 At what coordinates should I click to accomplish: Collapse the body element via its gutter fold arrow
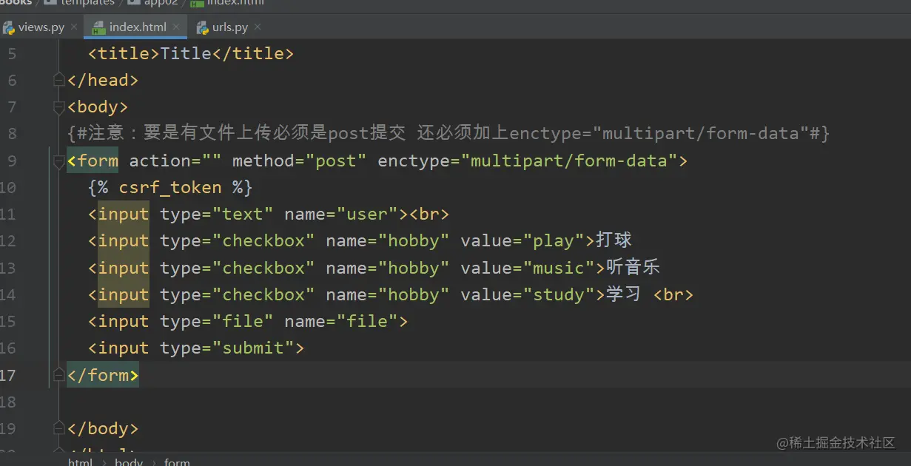click(59, 107)
